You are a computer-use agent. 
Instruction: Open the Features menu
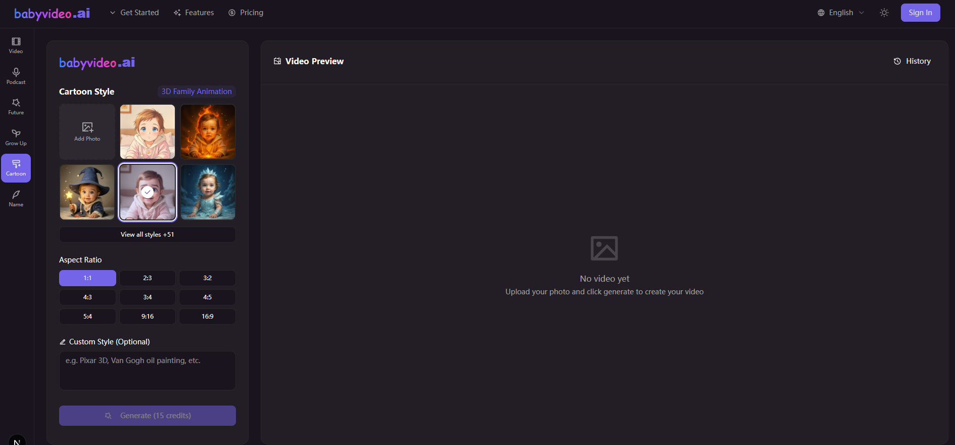pos(194,13)
